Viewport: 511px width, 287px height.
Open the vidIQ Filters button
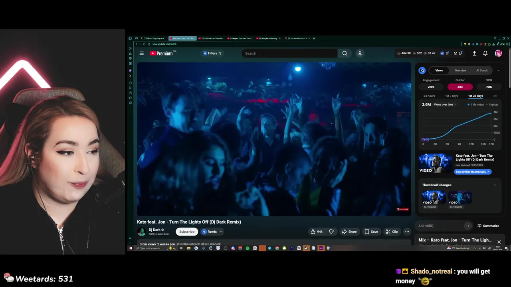tap(212, 53)
